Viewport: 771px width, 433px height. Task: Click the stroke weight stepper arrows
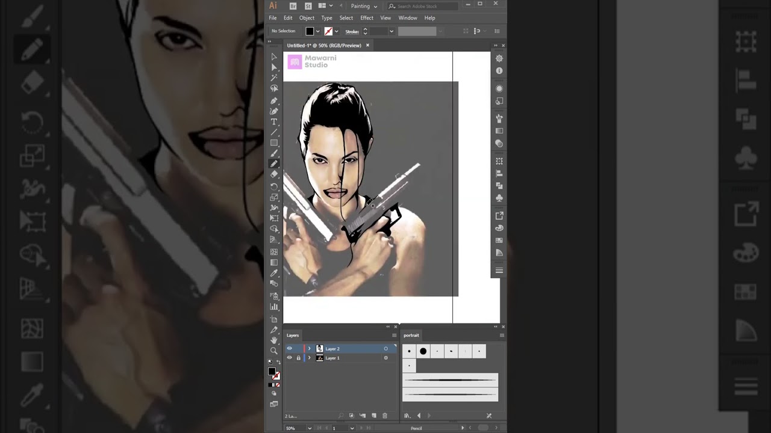tap(365, 31)
